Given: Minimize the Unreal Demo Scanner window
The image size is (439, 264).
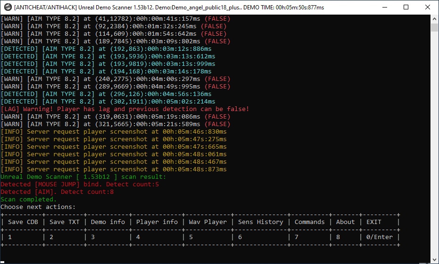Looking at the screenshot, I should pyautogui.click(x=385, y=7).
